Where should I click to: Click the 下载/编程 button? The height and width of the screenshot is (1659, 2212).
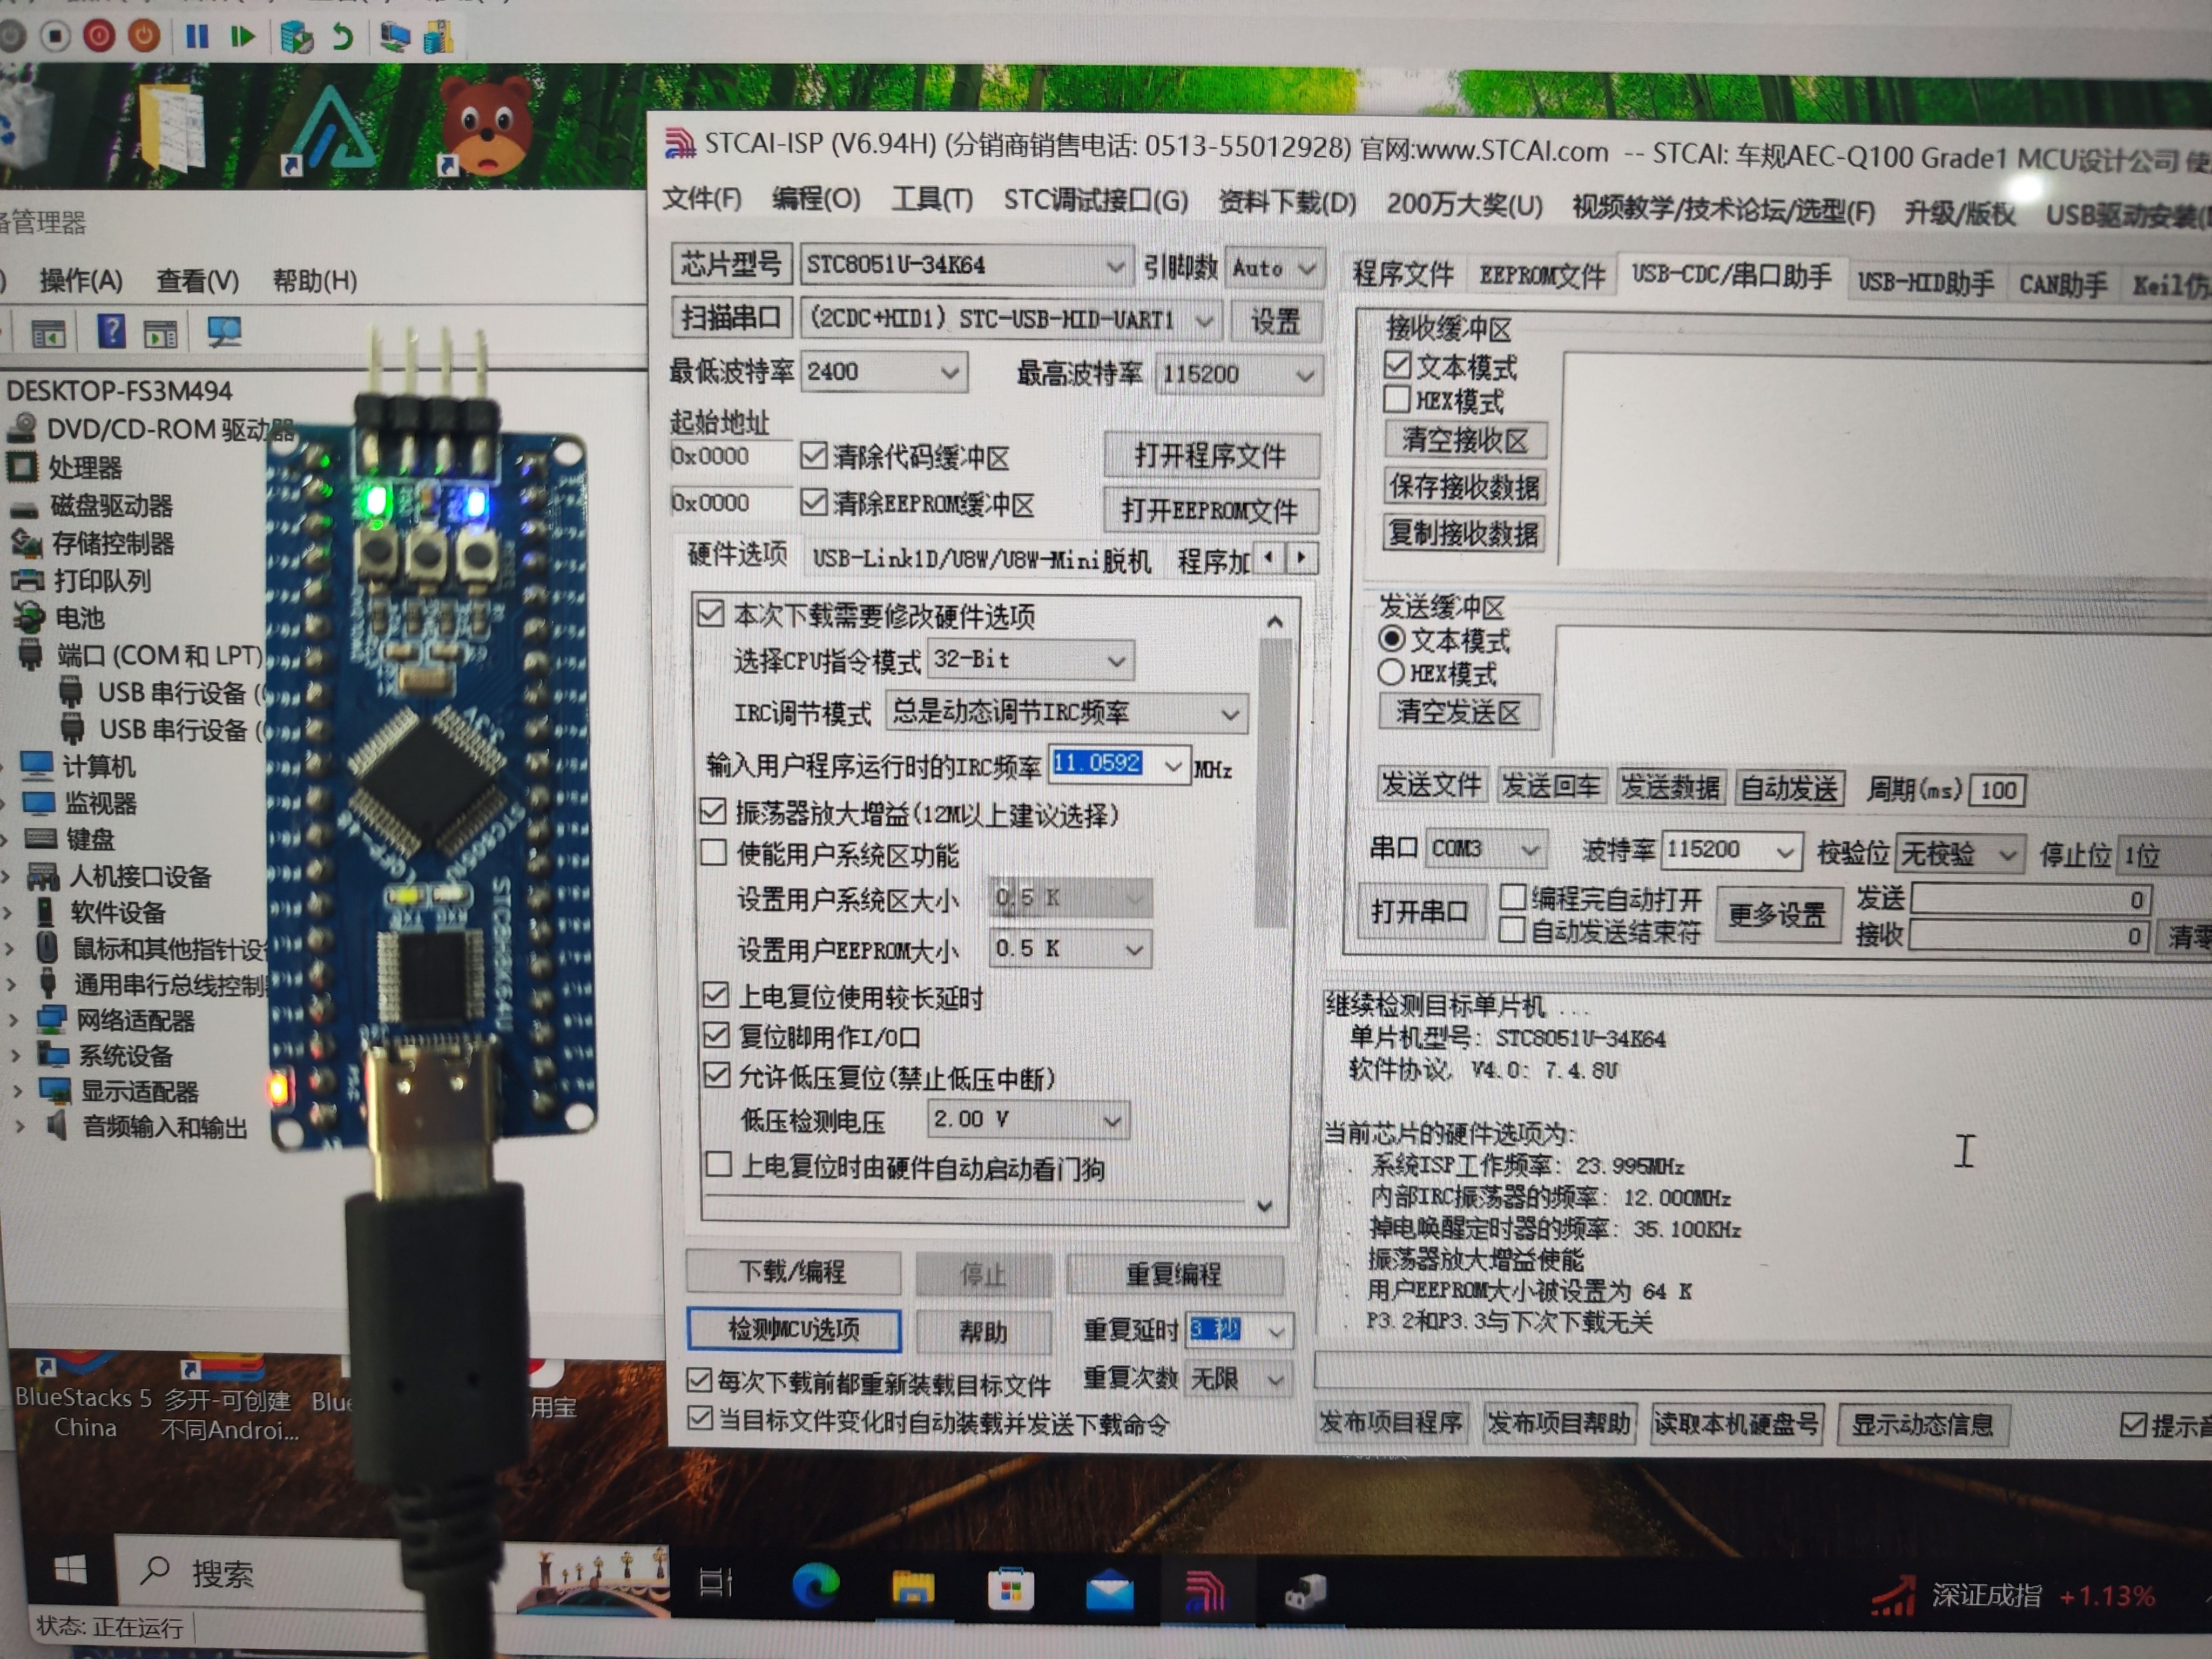[x=792, y=1271]
